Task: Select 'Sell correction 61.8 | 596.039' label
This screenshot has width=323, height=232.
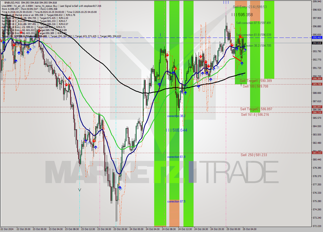Action: pyautogui.click(x=254, y=35)
